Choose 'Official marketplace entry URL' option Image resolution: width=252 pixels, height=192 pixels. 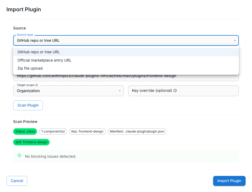click(126, 60)
